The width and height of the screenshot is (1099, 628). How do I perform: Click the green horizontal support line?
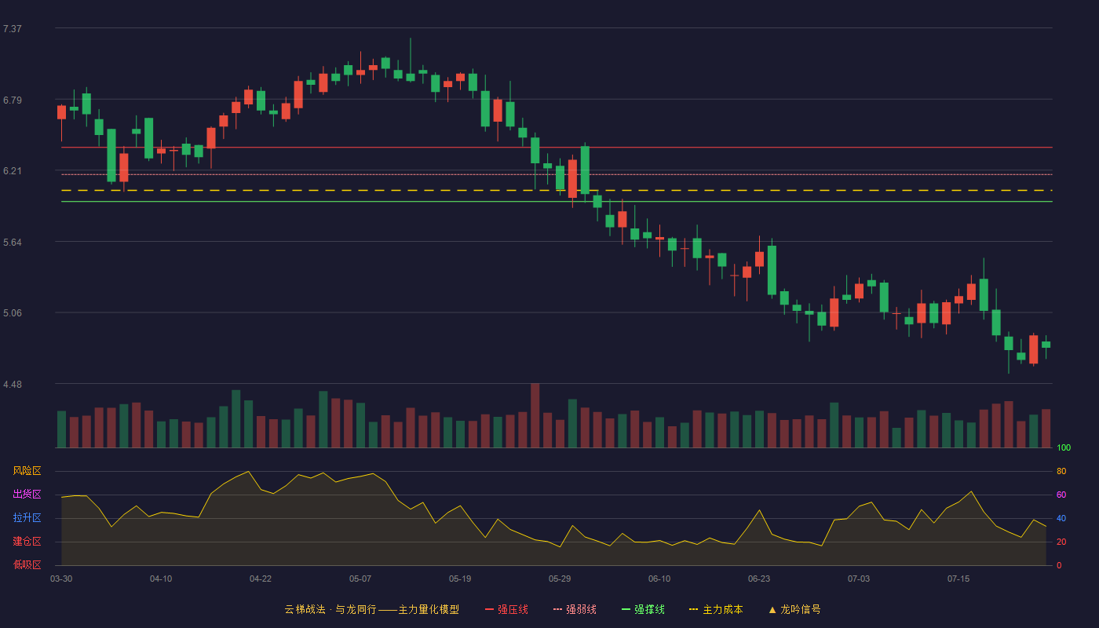pos(557,202)
